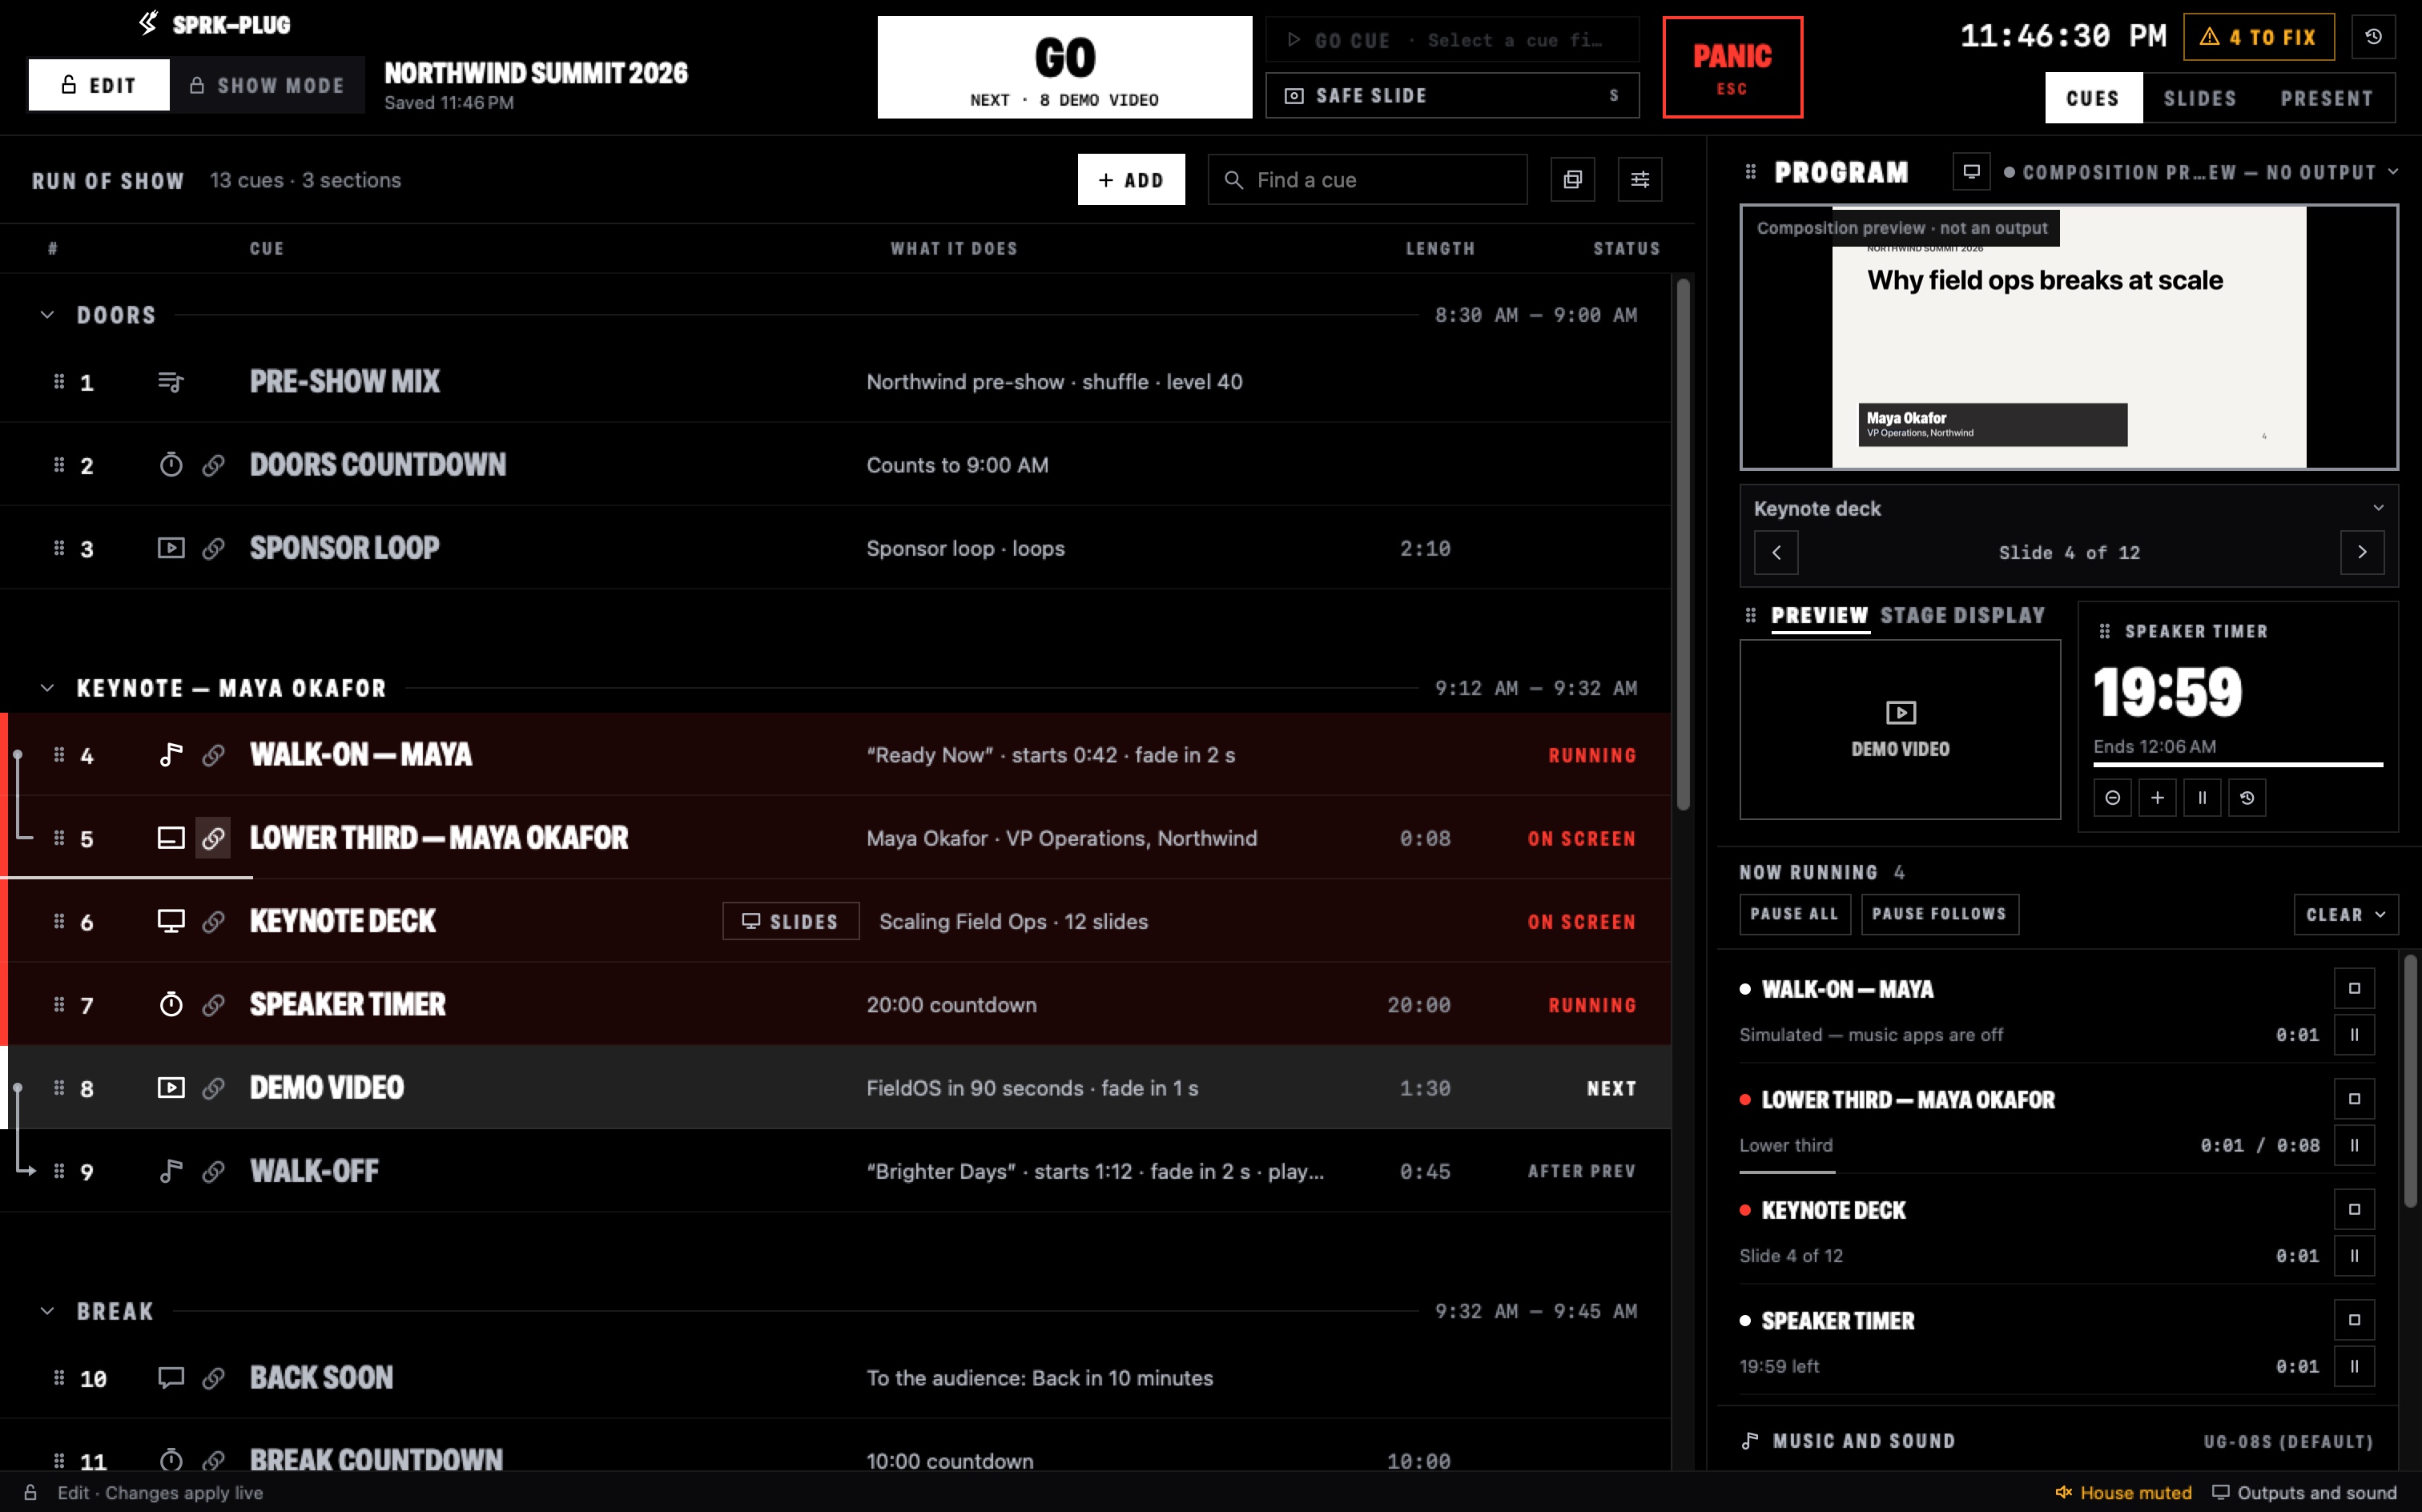Focus the Find a cue search field
This screenshot has width=2422, height=1512.
point(1367,180)
